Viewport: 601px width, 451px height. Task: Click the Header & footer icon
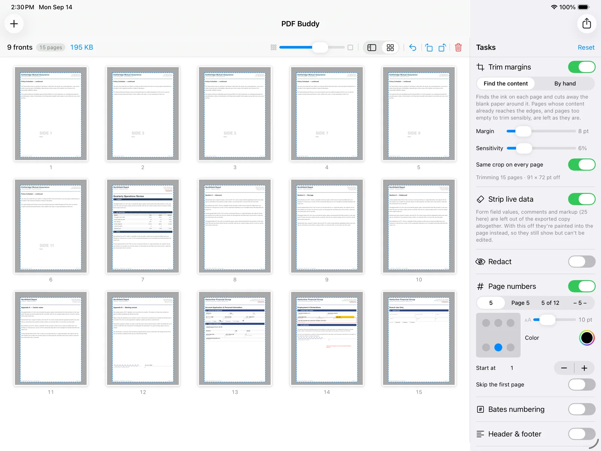(x=480, y=434)
